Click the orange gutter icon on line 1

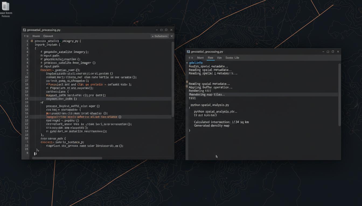coord(32,41)
